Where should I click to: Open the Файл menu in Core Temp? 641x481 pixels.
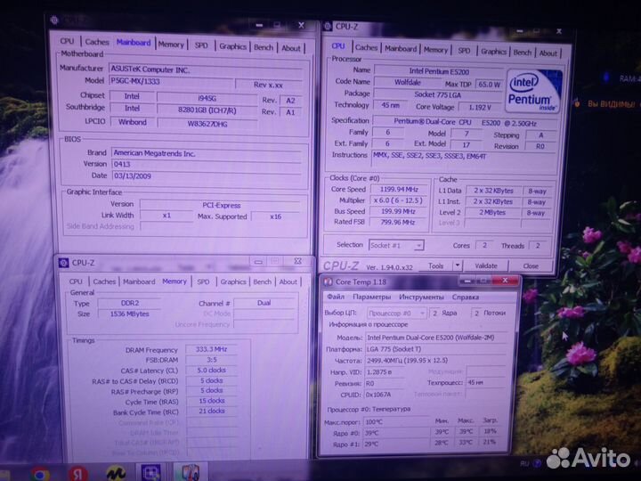point(336,297)
